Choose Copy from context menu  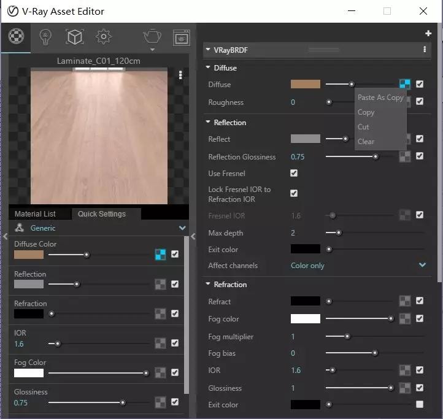point(380,112)
